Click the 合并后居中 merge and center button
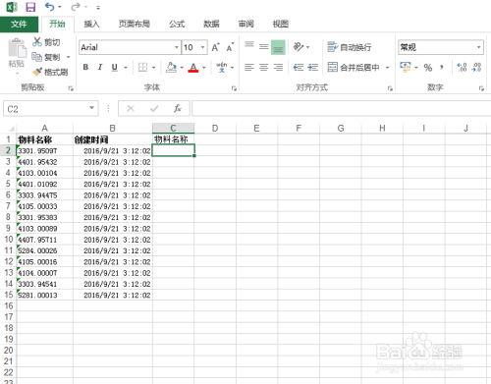Image resolution: width=491 pixels, height=384 pixels. 354,68
